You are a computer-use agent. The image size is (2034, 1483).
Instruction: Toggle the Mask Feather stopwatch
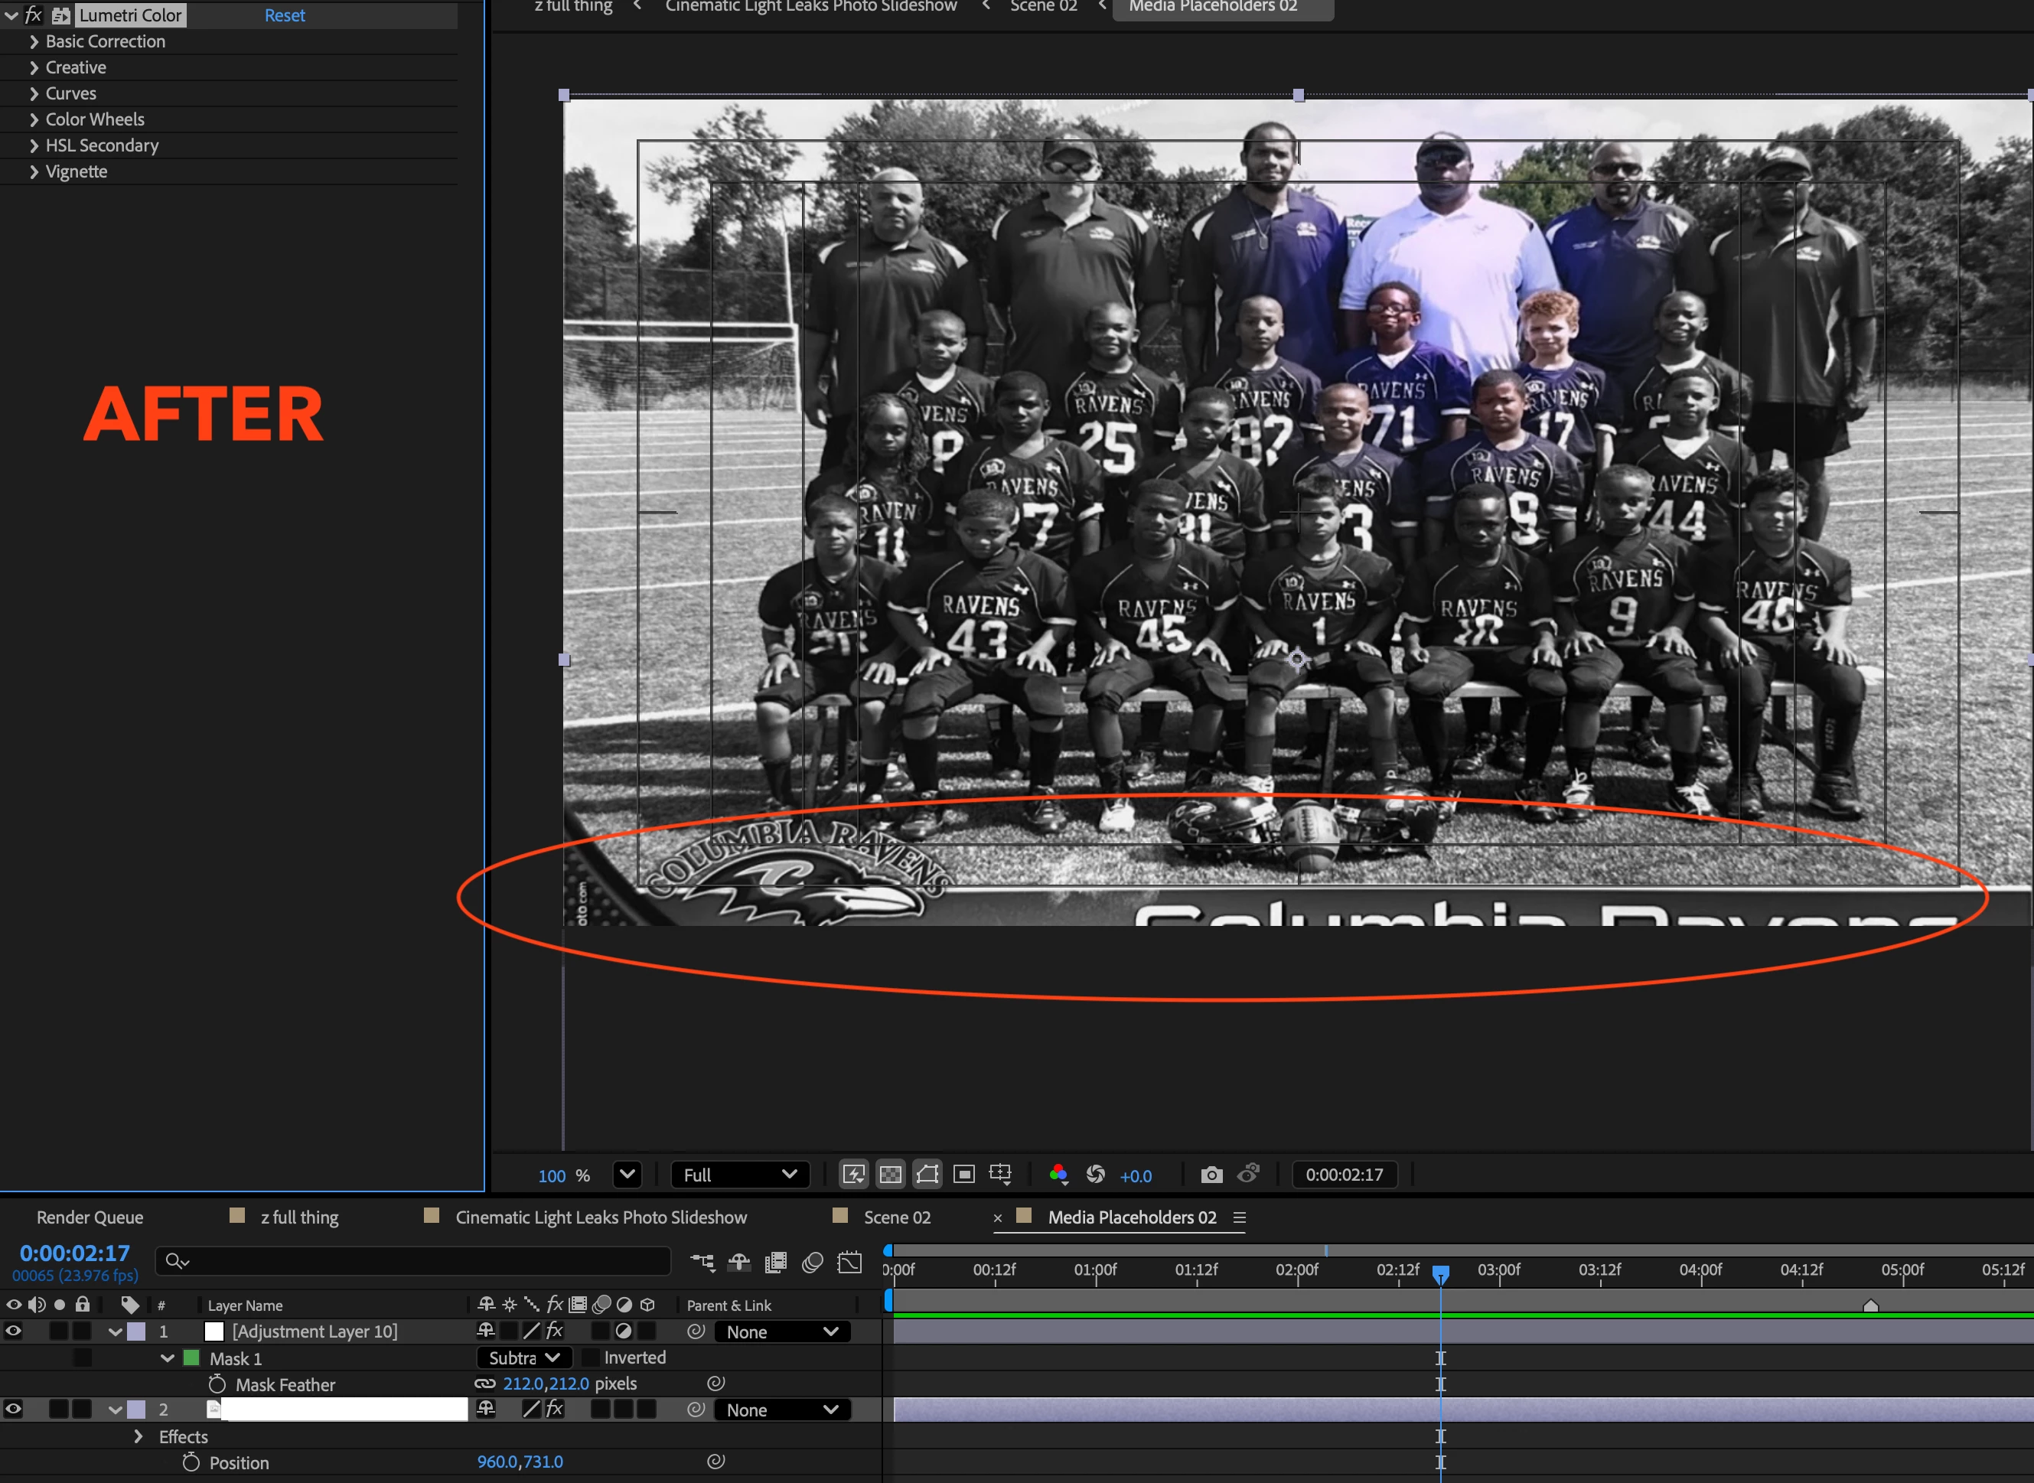point(217,1384)
